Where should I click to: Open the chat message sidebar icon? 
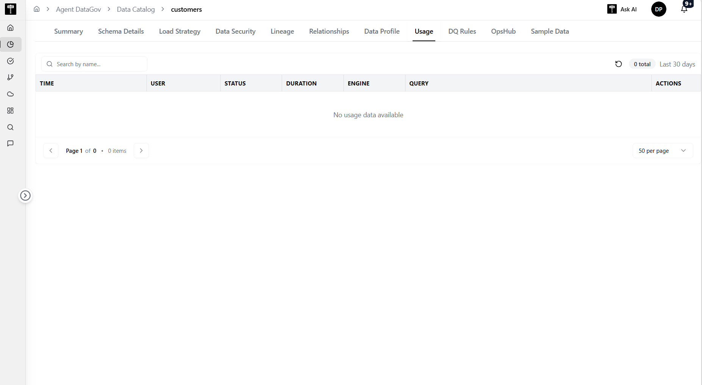tap(11, 143)
